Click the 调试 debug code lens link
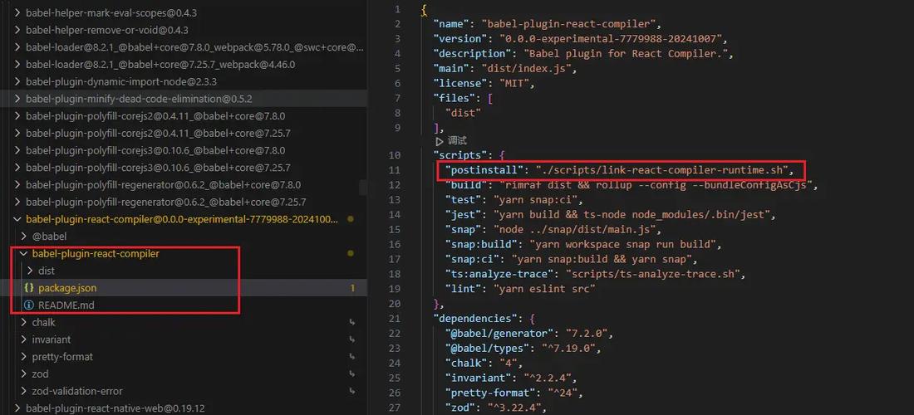 [457, 141]
